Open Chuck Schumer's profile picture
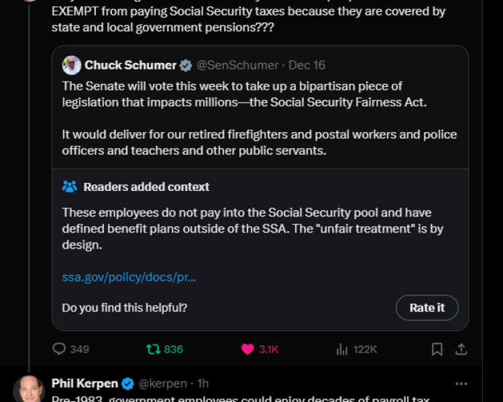Screen dimensions: 503x402 point(72,65)
